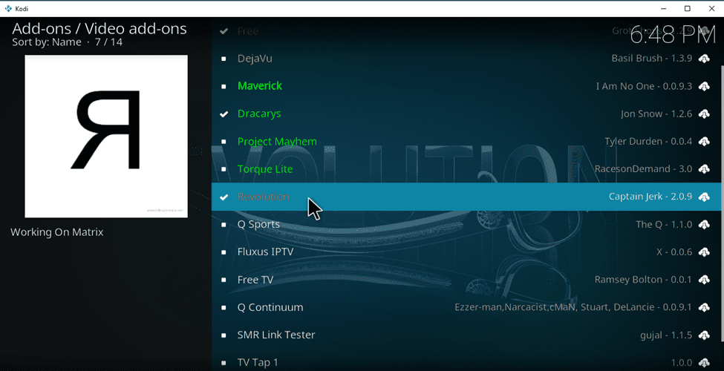Click 'The Q - 1.1.0' author text
Screen dimensions: 724x371
pyautogui.click(x=664, y=225)
